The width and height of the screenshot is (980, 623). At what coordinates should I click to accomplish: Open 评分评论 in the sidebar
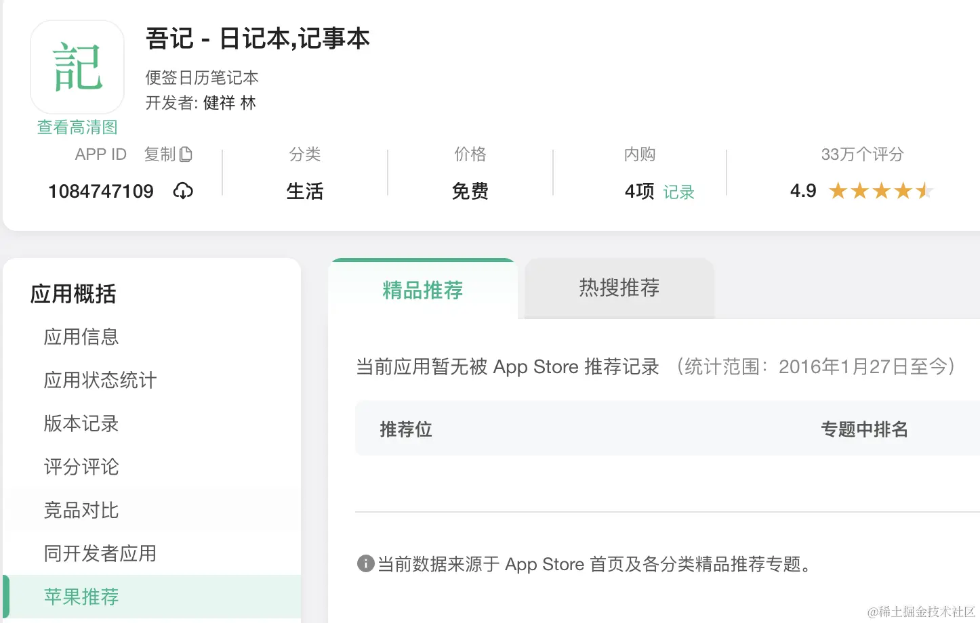[x=81, y=467]
